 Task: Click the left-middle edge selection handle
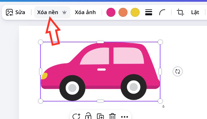click(40, 72)
